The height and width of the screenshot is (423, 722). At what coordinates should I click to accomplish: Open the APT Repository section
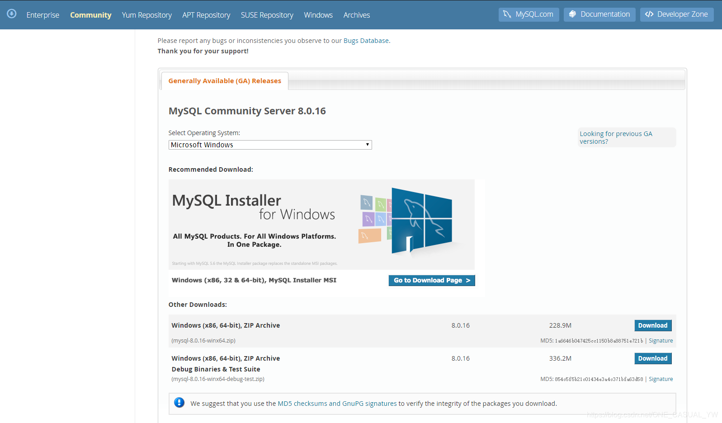[x=206, y=15]
